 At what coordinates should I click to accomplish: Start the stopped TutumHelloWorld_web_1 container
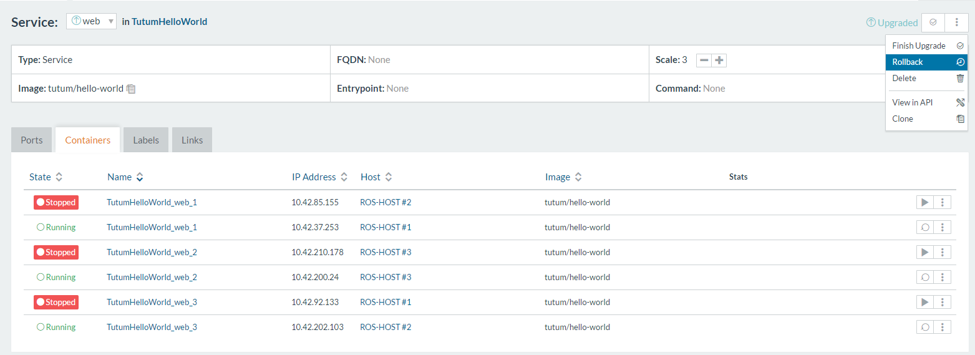coord(925,202)
